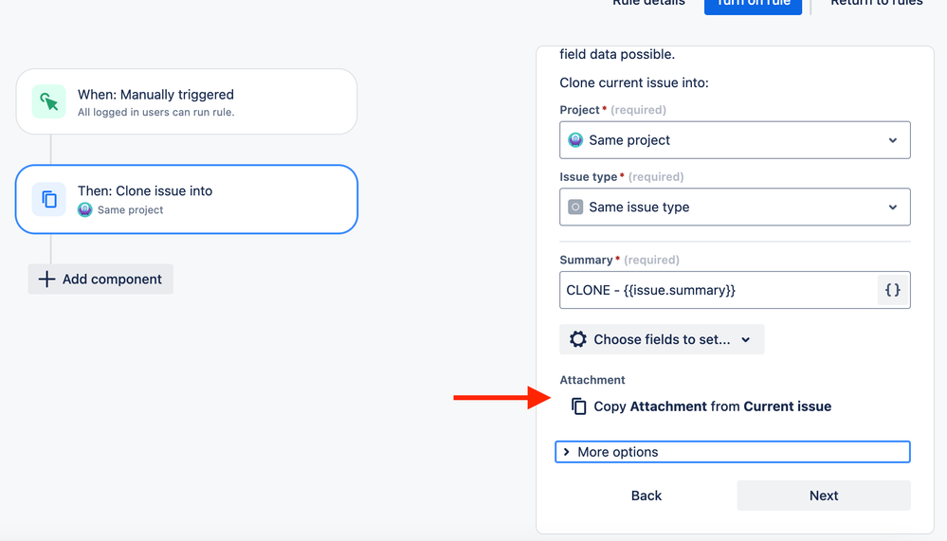Viewport: 947px width, 541px height.
Task: Open the Choose fields to set dropdown
Action: coord(662,339)
